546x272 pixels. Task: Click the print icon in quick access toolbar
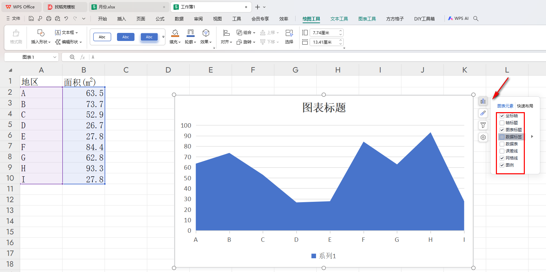point(49,18)
